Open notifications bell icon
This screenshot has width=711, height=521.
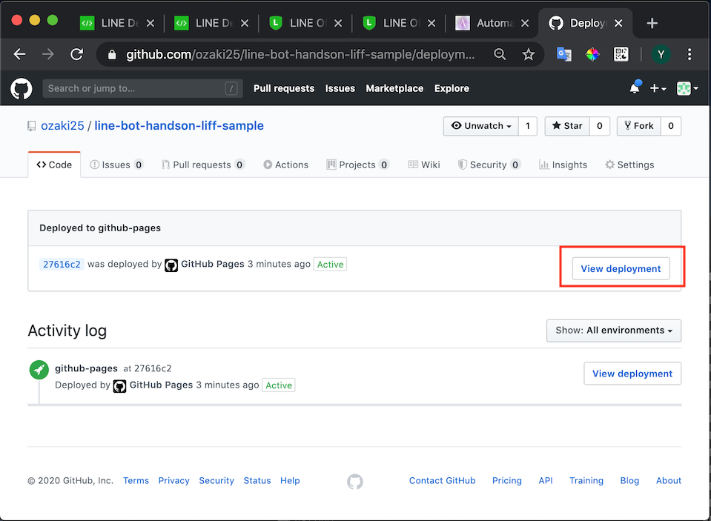pyautogui.click(x=635, y=87)
